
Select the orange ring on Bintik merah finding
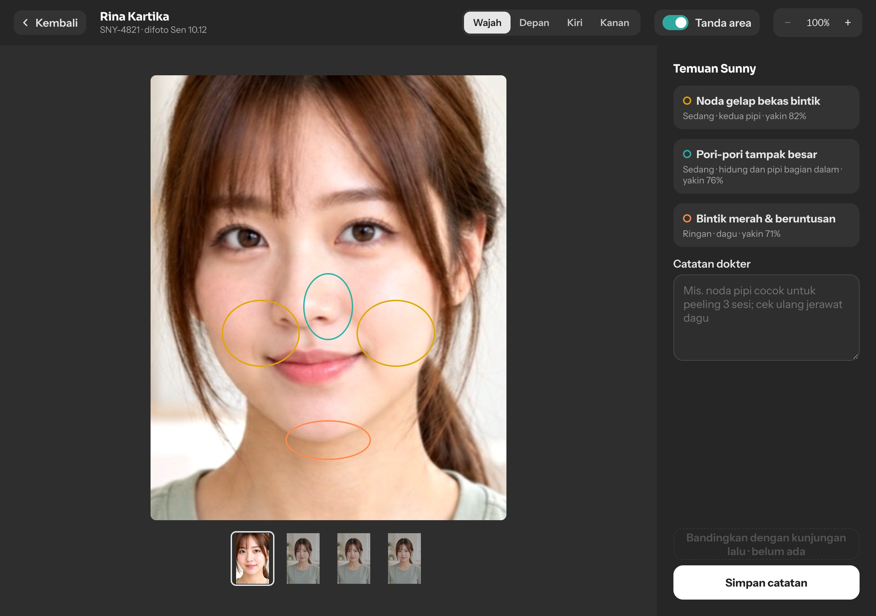(687, 218)
